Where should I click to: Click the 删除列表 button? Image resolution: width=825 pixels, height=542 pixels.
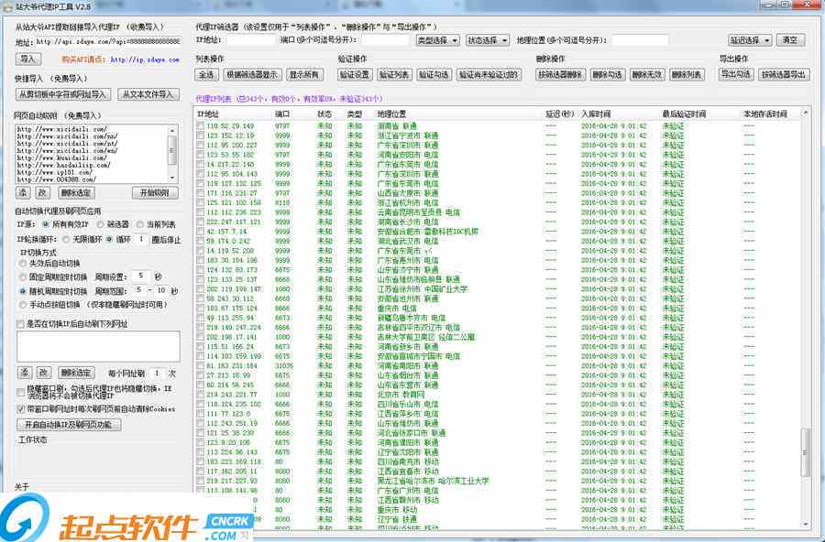[x=687, y=75]
